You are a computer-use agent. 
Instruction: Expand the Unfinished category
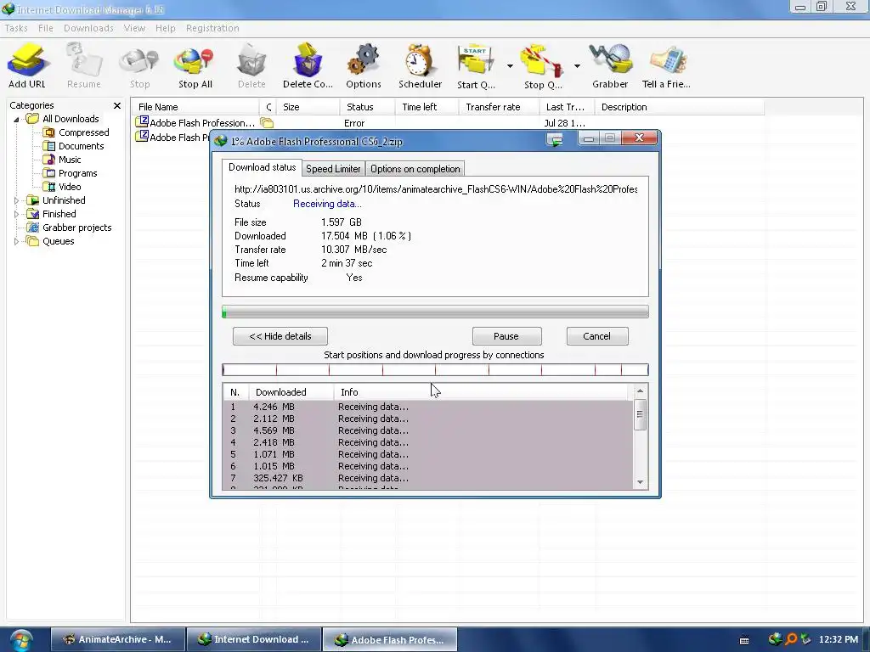point(17,200)
